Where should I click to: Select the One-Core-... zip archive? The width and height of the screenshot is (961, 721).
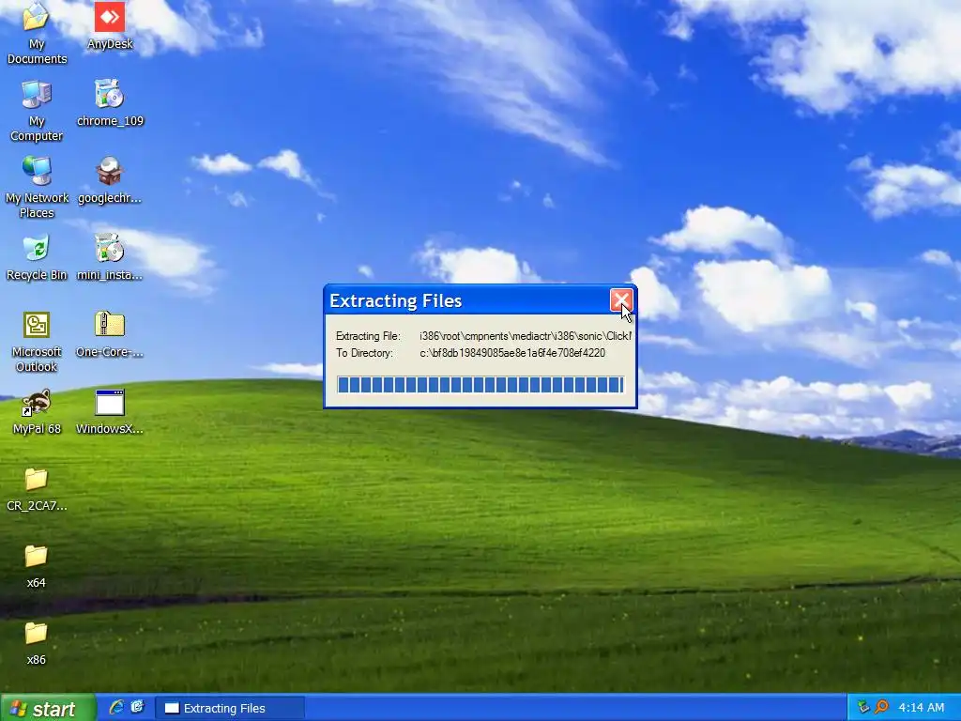110,334
